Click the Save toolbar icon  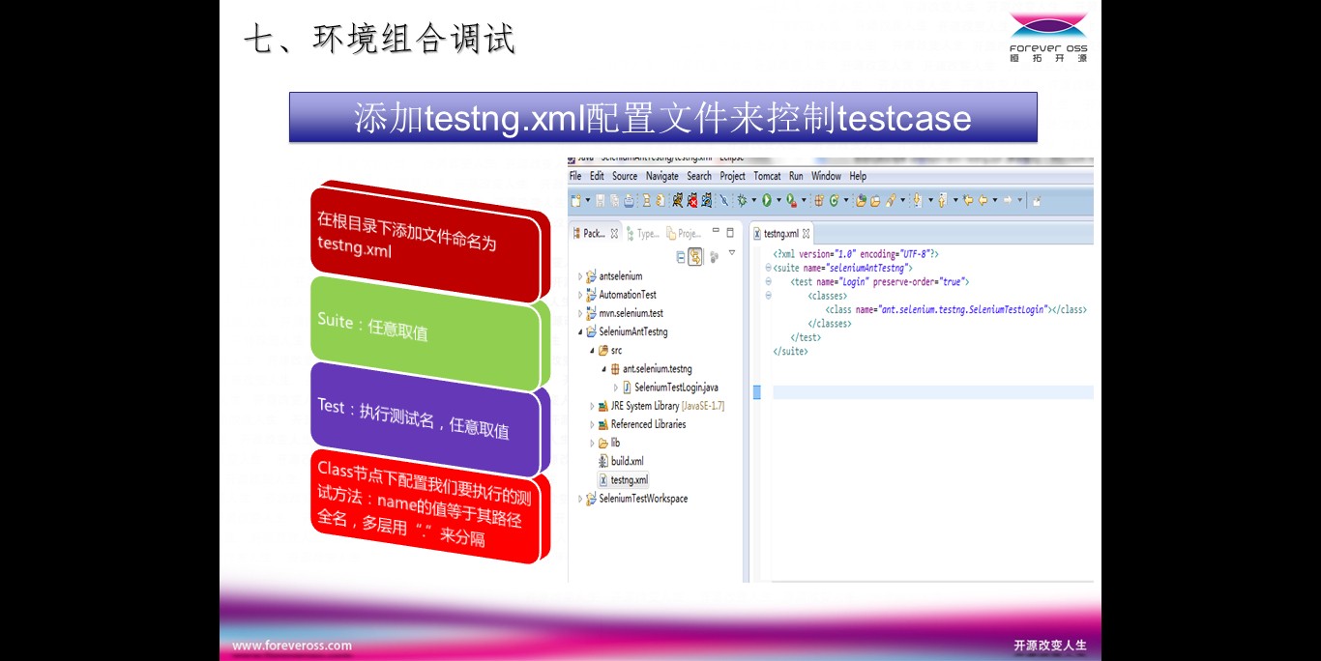point(600,200)
